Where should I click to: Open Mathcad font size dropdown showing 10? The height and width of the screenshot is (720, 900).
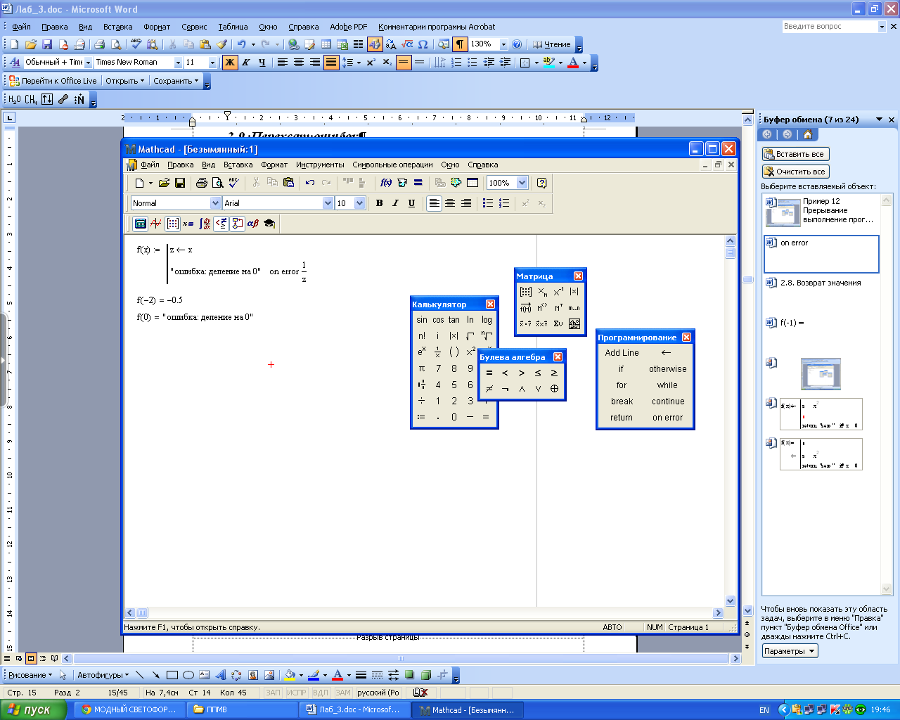point(360,203)
